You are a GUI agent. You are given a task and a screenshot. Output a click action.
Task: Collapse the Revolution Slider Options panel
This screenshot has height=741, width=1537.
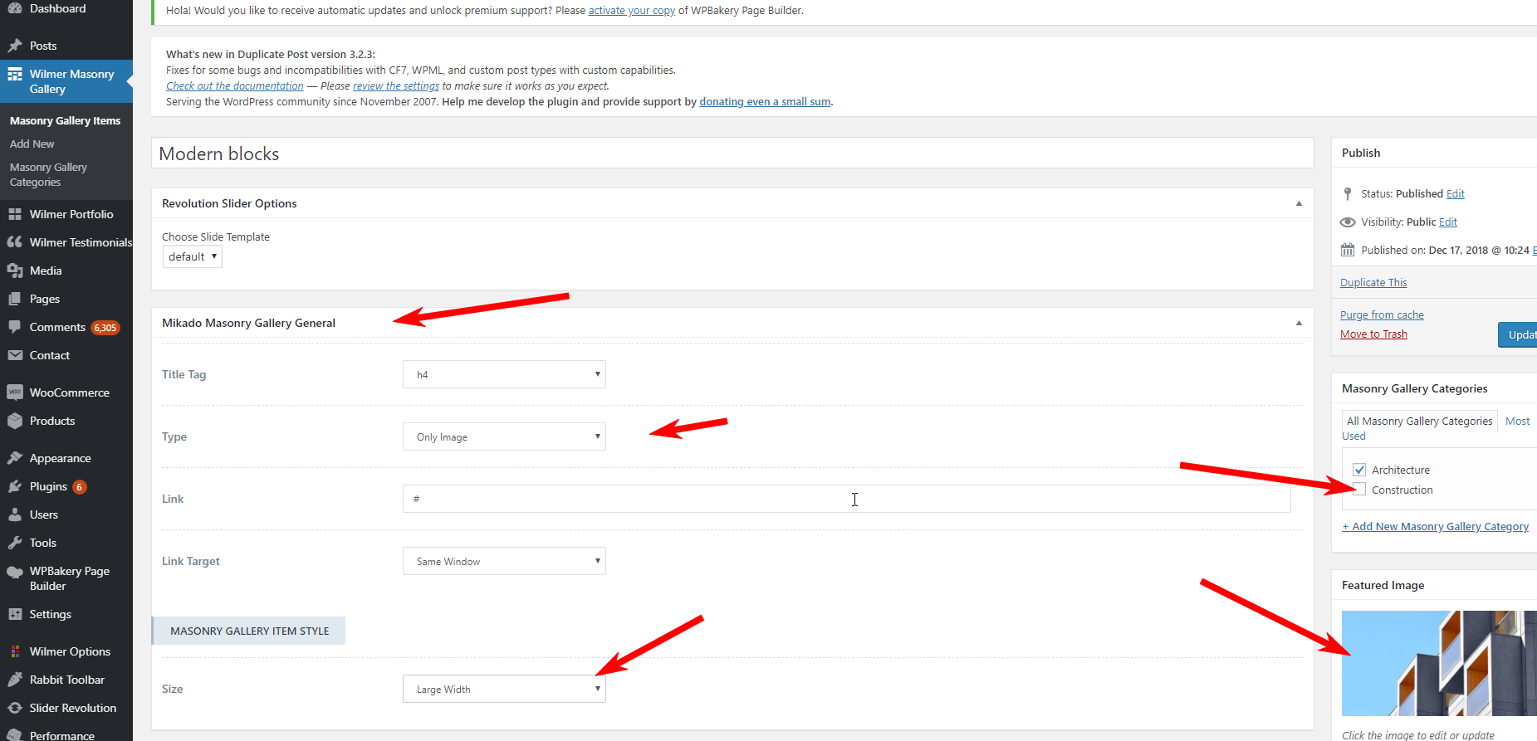point(1300,203)
